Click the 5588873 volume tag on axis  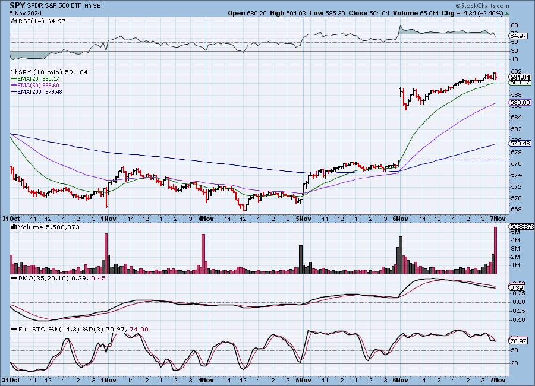(x=522, y=226)
